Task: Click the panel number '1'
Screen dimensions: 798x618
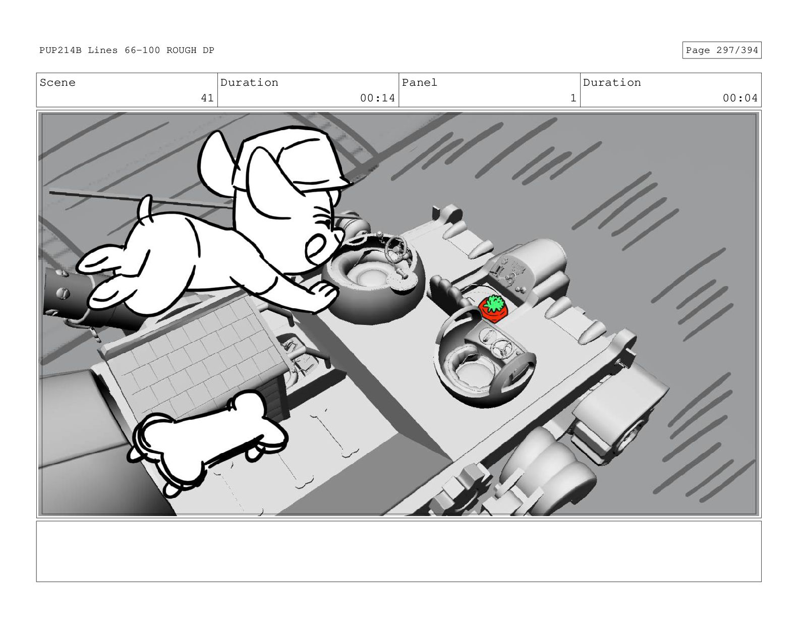Action: pos(573,98)
